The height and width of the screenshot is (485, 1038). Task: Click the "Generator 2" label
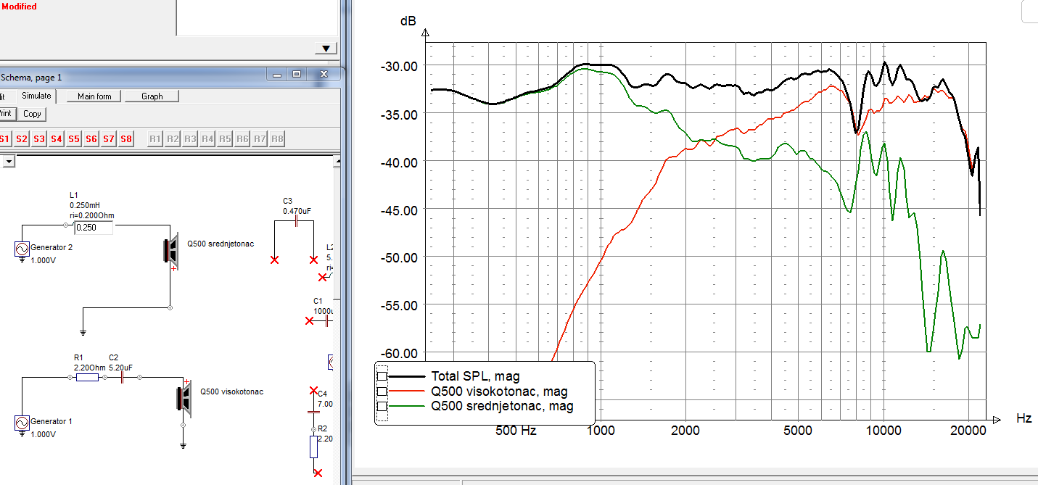[52, 247]
